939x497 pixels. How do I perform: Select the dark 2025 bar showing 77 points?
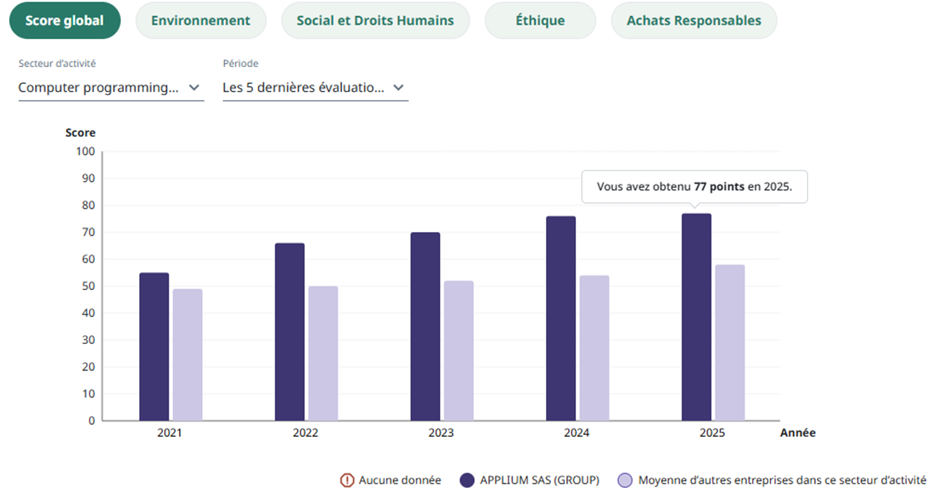696,317
